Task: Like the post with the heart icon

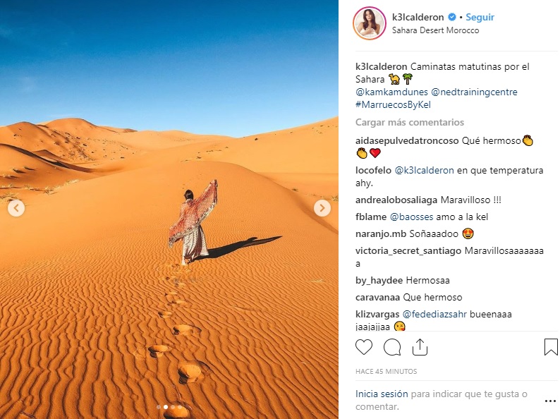Action: [x=363, y=347]
